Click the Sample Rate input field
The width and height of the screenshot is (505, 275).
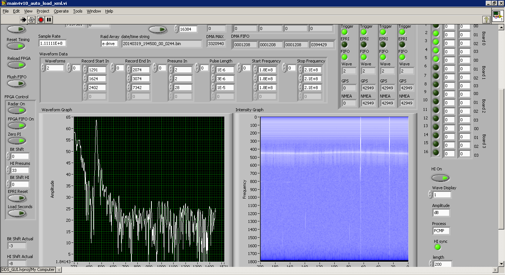tap(53, 43)
